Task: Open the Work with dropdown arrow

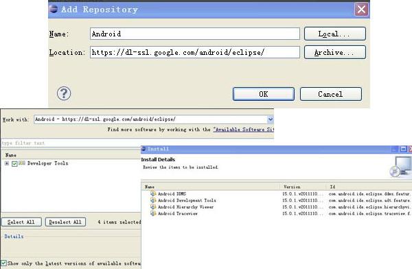Action: (271, 119)
